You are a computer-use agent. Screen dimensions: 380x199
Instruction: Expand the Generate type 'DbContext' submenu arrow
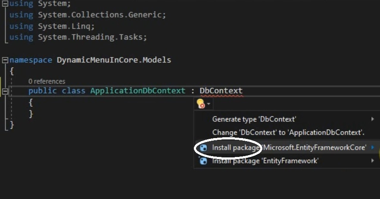373,119
